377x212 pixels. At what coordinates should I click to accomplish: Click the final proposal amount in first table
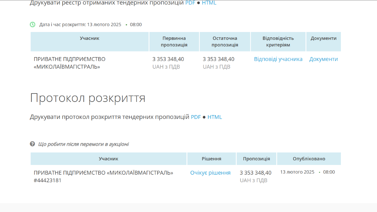point(218,59)
